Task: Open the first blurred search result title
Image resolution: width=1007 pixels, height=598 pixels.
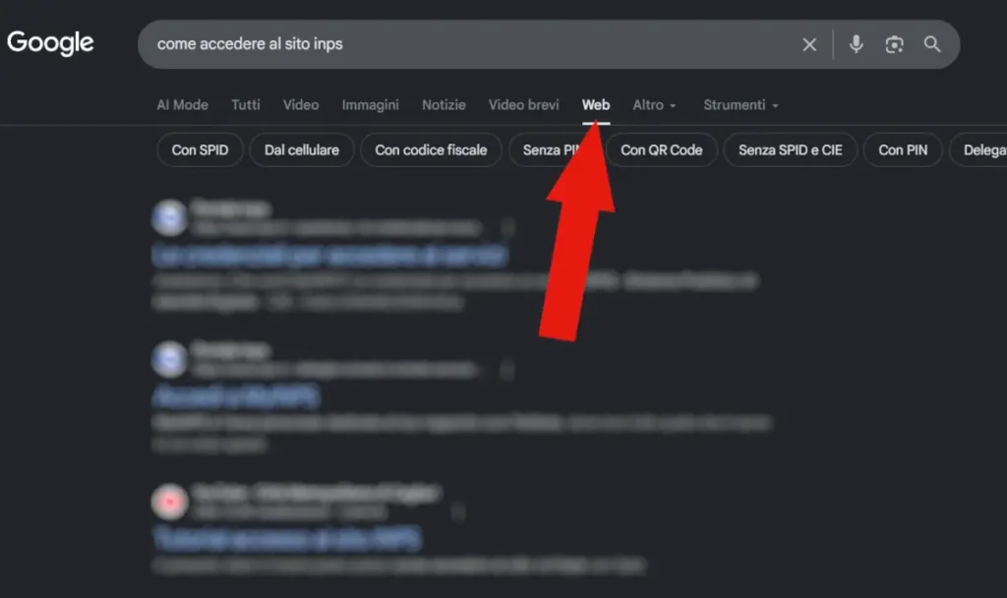Action: click(x=330, y=256)
